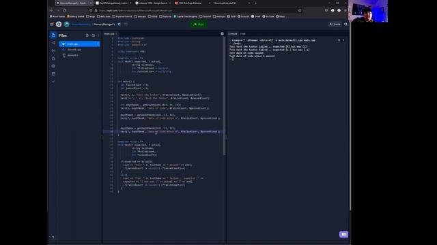Click the webcam video thumbnail

[x=367, y=11]
